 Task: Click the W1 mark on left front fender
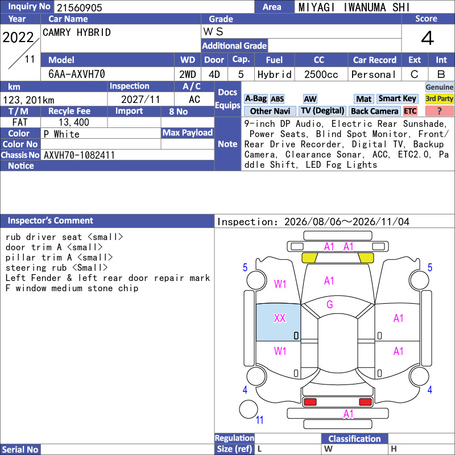click(280, 284)
